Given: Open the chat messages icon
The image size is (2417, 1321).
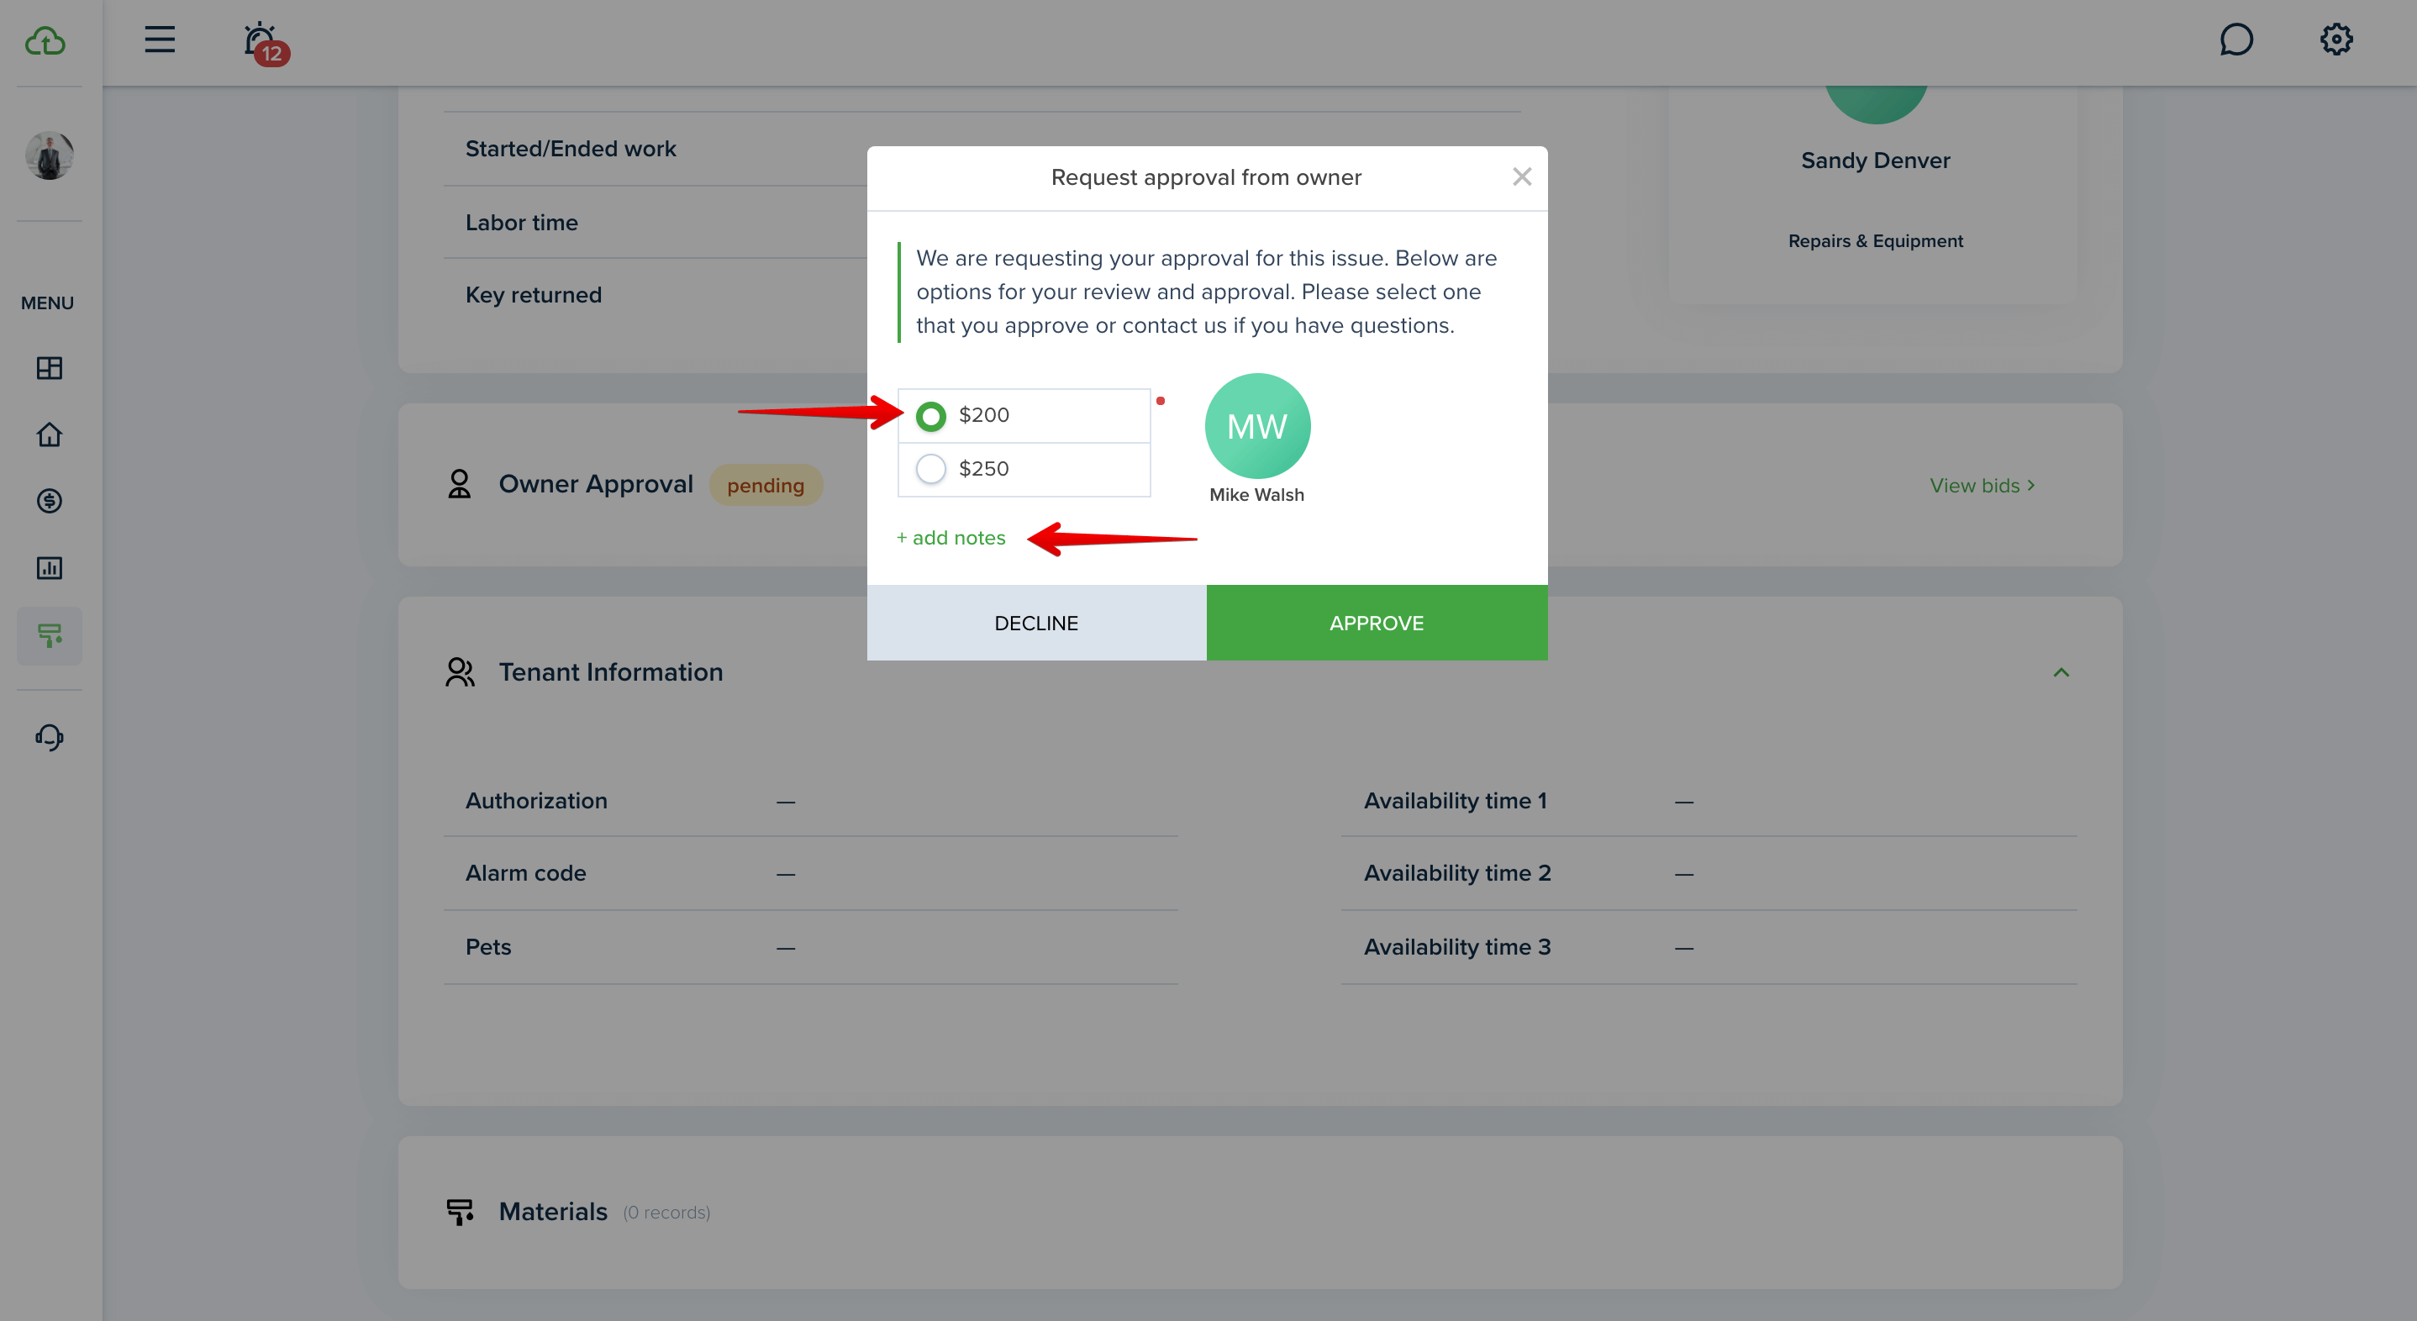Looking at the screenshot, I should tap(2236, 39).
